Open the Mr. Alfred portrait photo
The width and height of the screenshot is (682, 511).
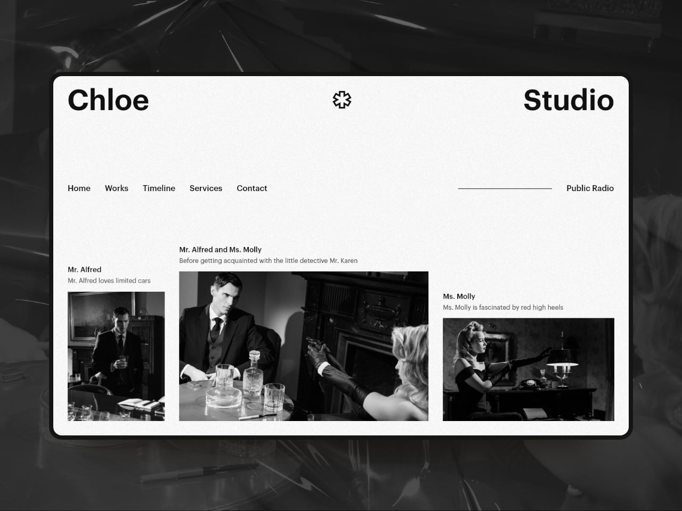(116, 356)
